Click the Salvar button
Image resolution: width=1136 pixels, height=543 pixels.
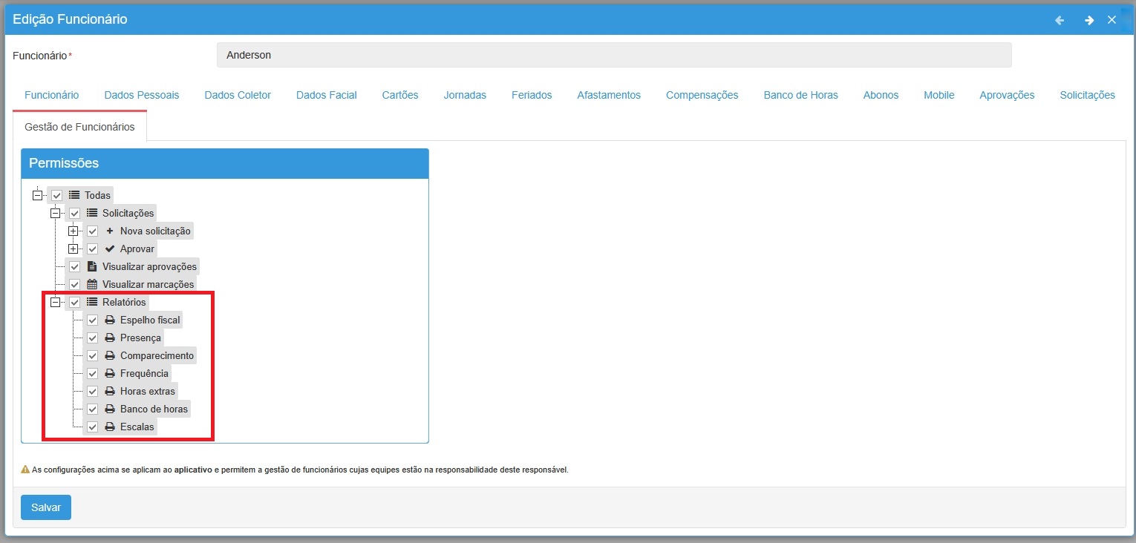coord(46,507)
